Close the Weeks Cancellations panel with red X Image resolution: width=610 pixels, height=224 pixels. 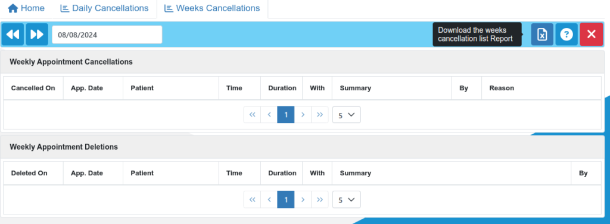point(592,34)
